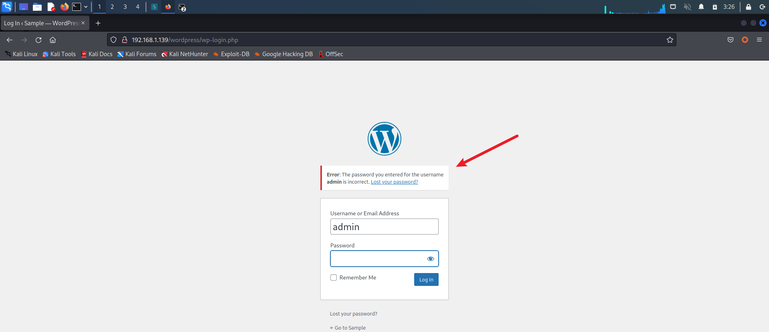
Task: Go forward one page
Action: tap(24, 40)
